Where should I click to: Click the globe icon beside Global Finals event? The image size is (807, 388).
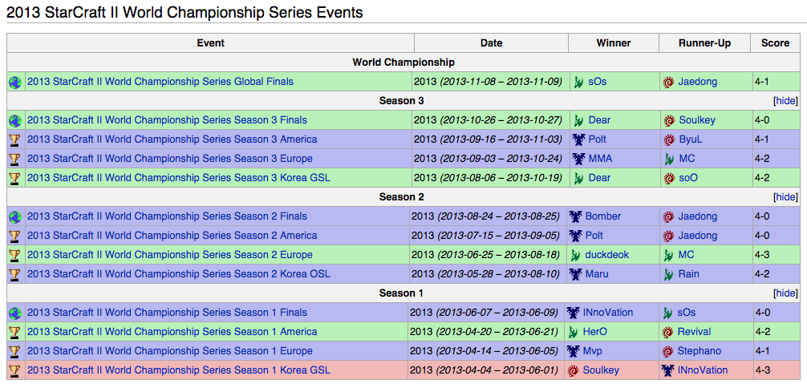tap(15, 82)
